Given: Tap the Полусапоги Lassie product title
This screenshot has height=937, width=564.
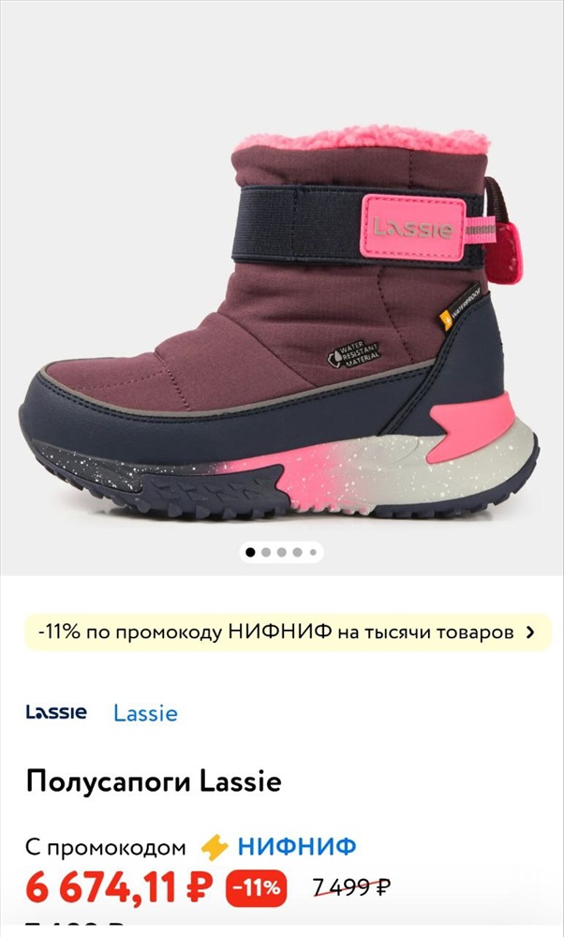Looking at the screenshot, I should point(154,781).
